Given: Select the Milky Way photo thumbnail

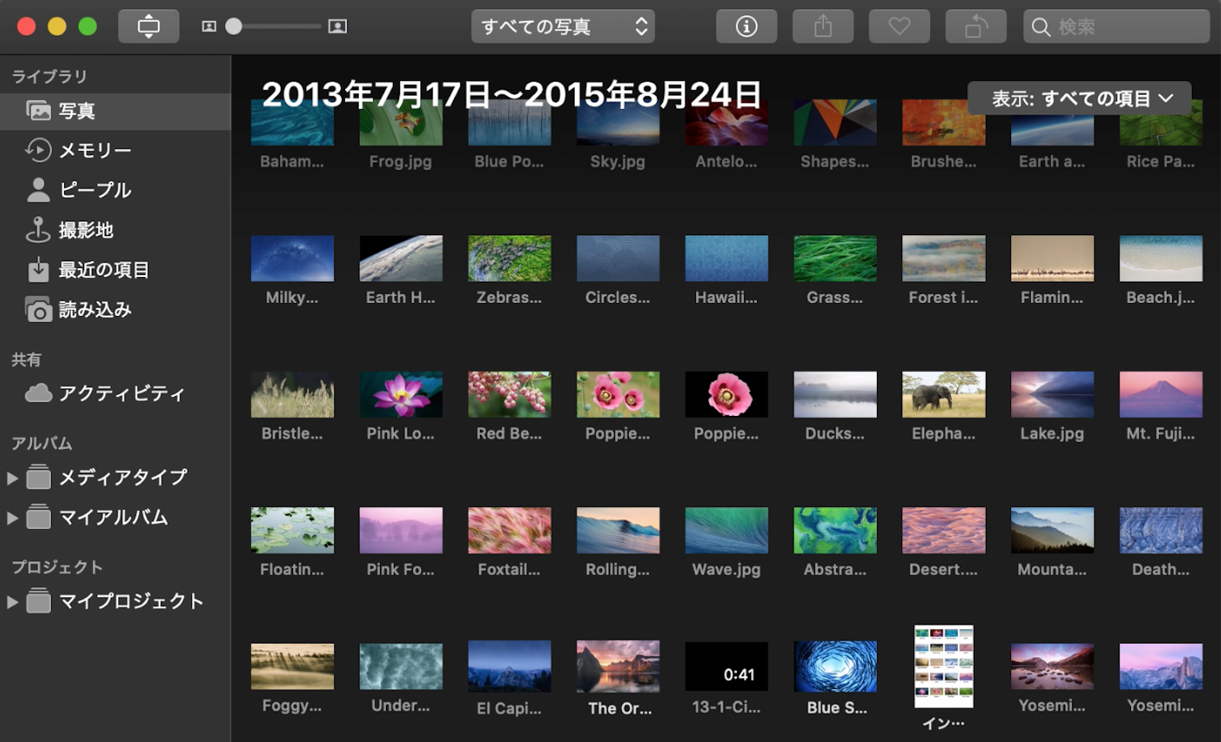Looking at the screenshot, I should (292, 258).
